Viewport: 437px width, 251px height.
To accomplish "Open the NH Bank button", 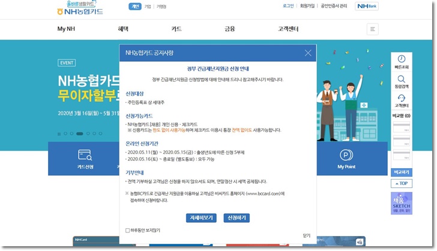I will 367,6.
